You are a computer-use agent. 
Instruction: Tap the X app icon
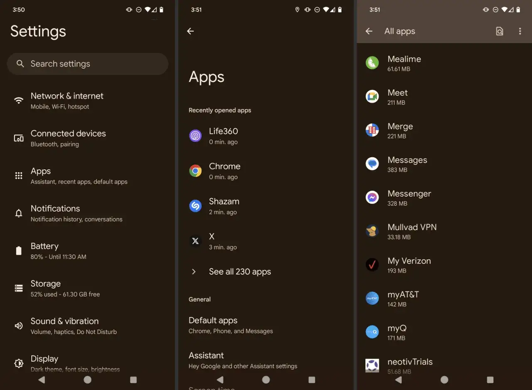(x=195, y=241)
